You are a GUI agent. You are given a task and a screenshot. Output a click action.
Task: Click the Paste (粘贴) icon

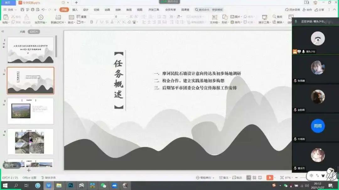tap(5, 18)
